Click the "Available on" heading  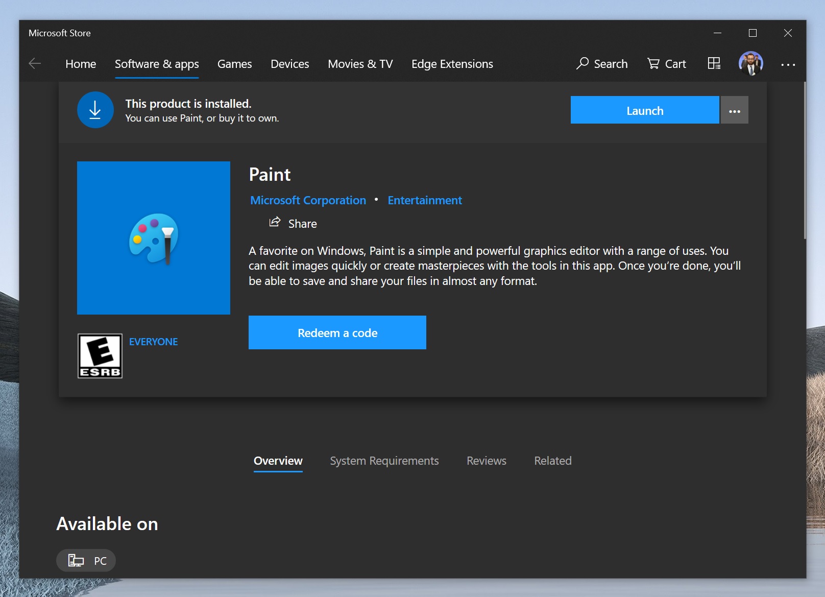tap(107, 524)
